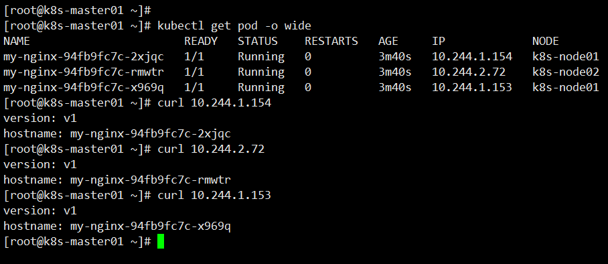Image resolution: width=608 pixels, height=264 pixels.
Task: Click IP 10.244.1.154 in the IP column
Action: coord(472,57)
